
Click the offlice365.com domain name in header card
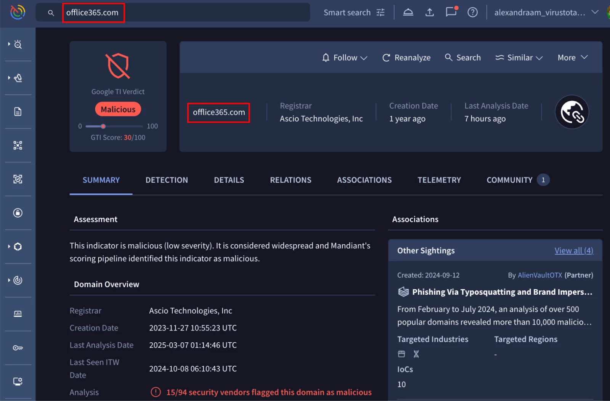219,112
